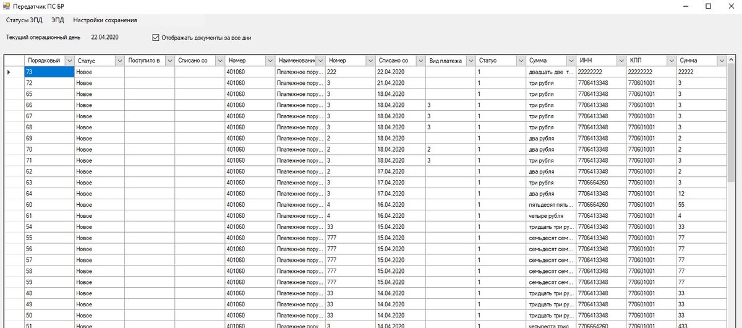
Task: Click КПП cell 770601001 in row 72
Action: (651, 83)
